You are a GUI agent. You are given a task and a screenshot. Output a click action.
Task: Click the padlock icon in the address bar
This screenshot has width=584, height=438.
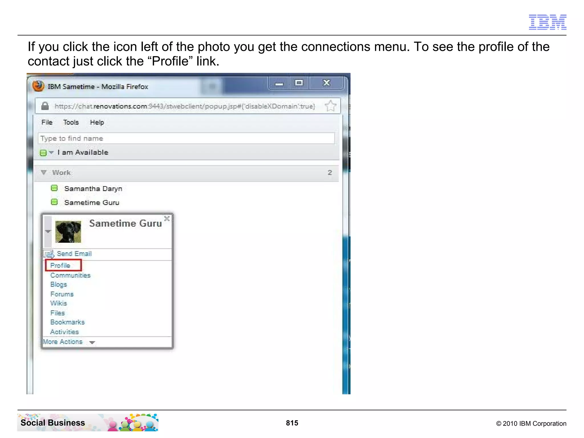(45, 106)
